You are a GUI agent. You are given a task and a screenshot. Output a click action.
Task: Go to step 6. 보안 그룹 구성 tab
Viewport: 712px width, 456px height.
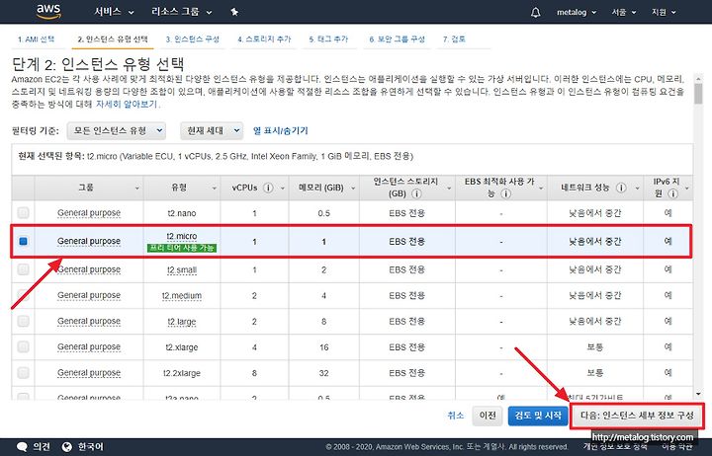point(397,39)
